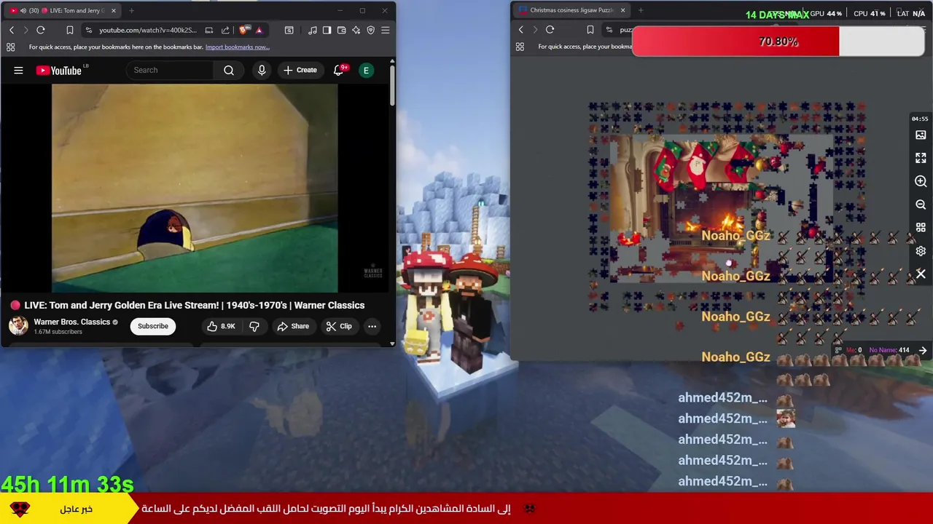Go back in the YouTube browser window

[12, 30]
